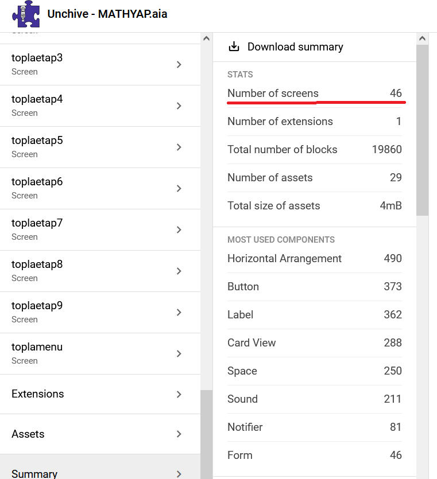Expand the toplaetap3 screen chevron
Screen dimensions: 437x479
(x=179, y=64)
